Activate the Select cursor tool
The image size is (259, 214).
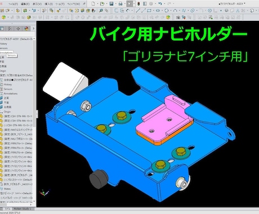pos(129,3)
